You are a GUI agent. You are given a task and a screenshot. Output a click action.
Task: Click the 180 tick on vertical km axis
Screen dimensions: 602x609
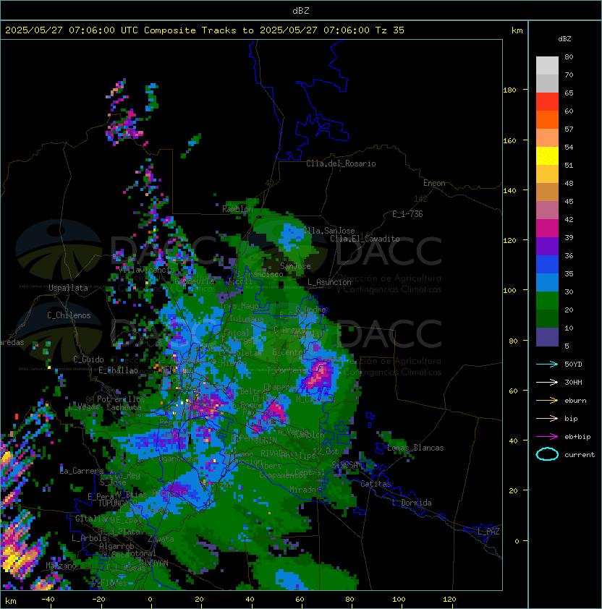(509, 90)
